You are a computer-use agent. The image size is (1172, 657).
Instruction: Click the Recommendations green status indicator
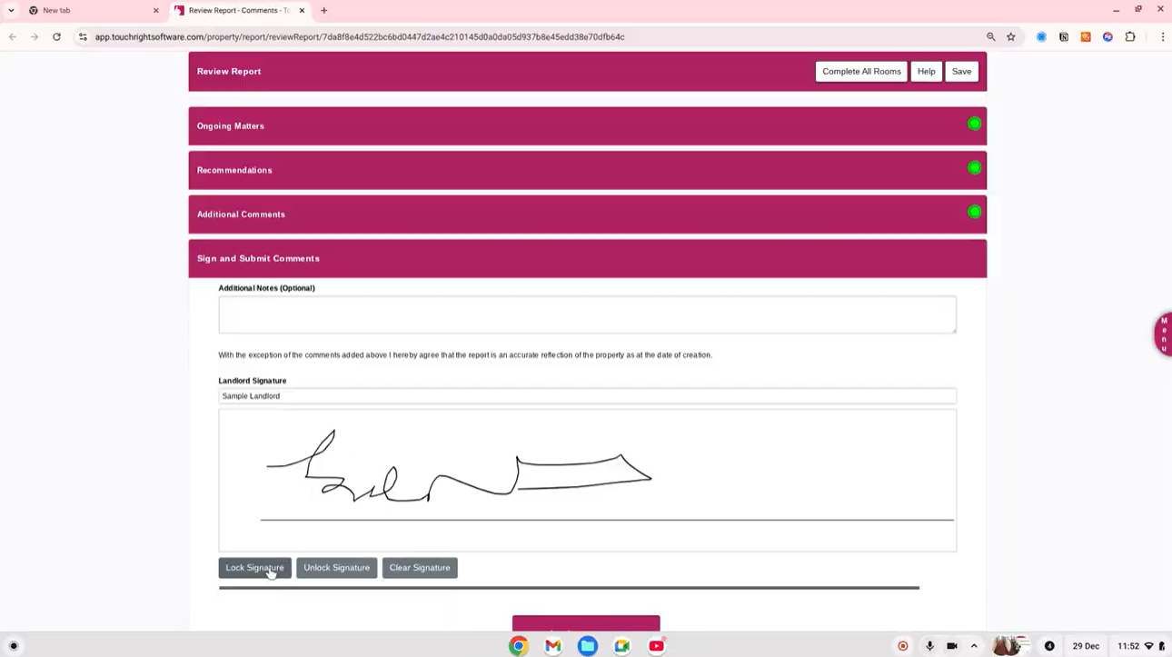coord(974,168)
